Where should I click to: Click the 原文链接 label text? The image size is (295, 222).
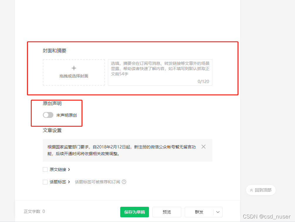[x=58, y=170]
